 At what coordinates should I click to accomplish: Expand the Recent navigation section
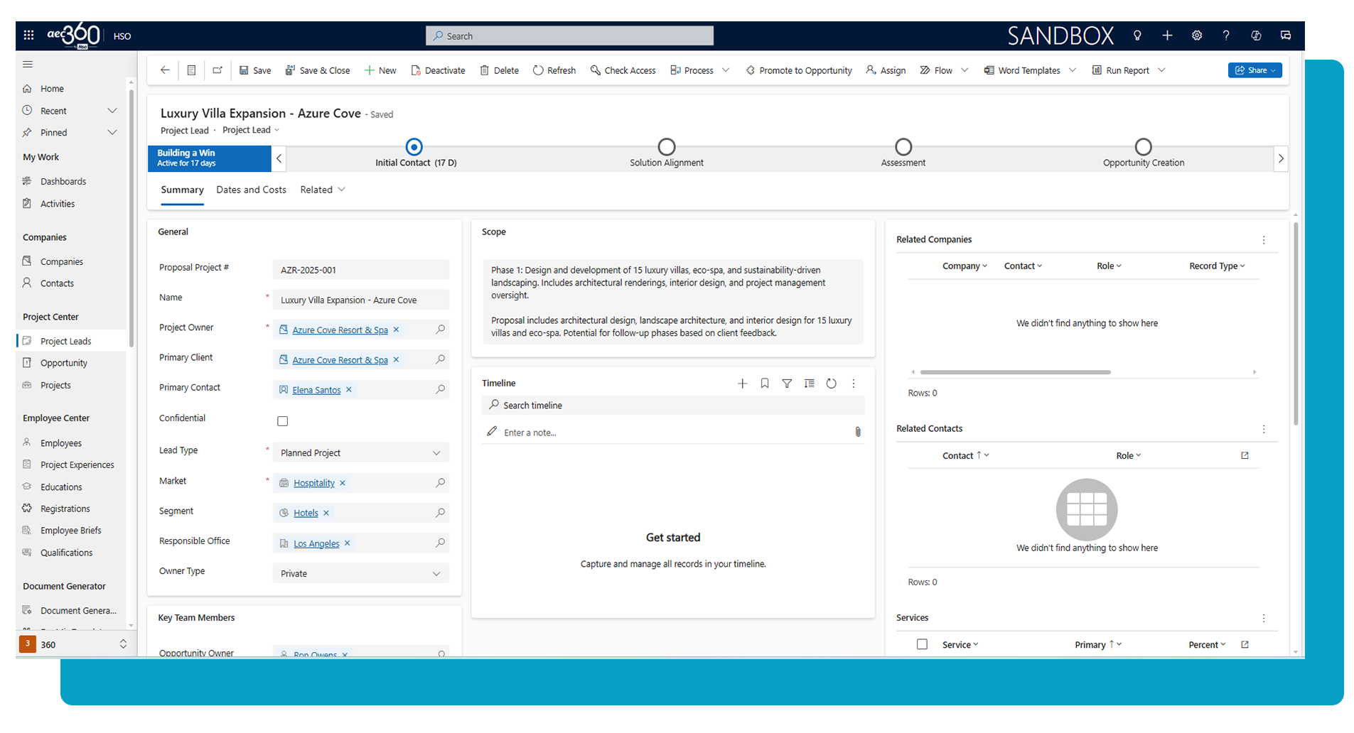click(x=112, y=111)
